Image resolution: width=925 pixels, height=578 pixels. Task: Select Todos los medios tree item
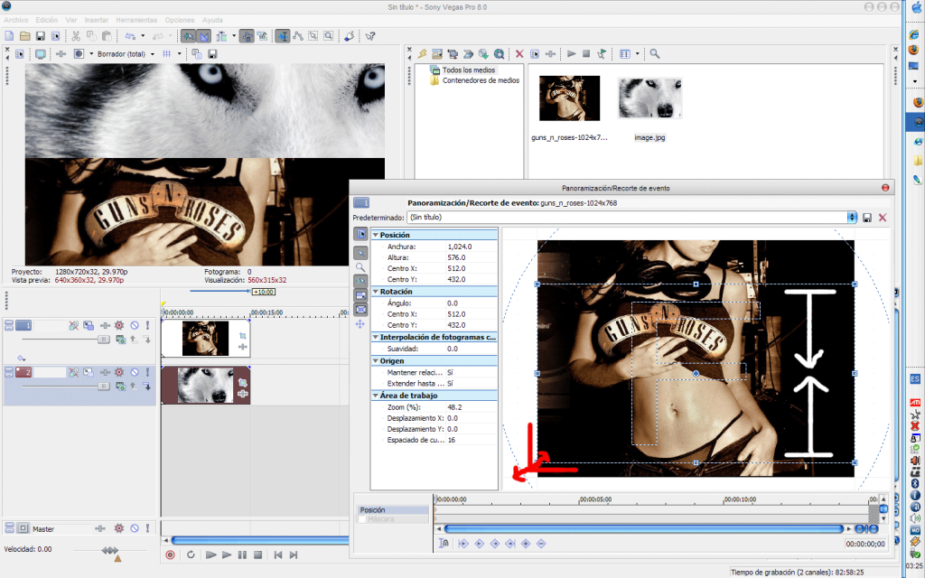(469, 70)
